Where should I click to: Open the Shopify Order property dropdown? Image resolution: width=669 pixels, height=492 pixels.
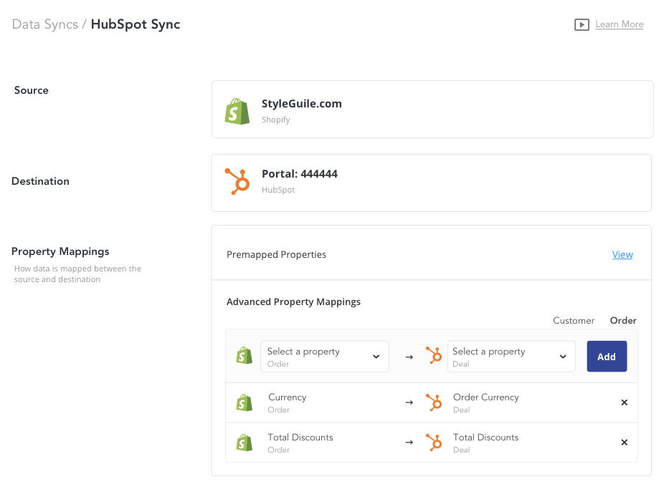tap(324, 357)
